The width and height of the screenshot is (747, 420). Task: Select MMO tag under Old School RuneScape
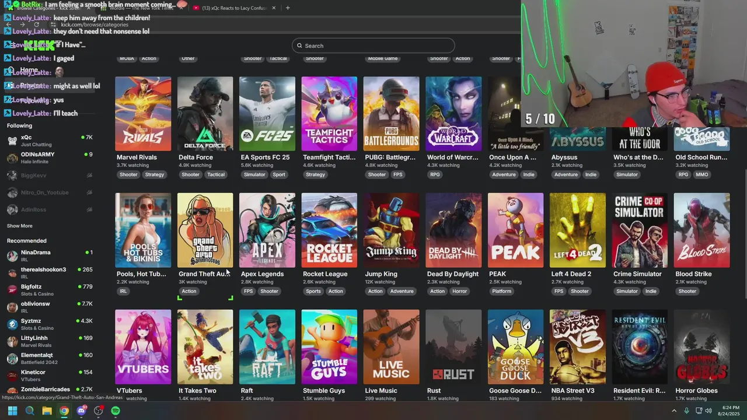[x=702, y=174]
